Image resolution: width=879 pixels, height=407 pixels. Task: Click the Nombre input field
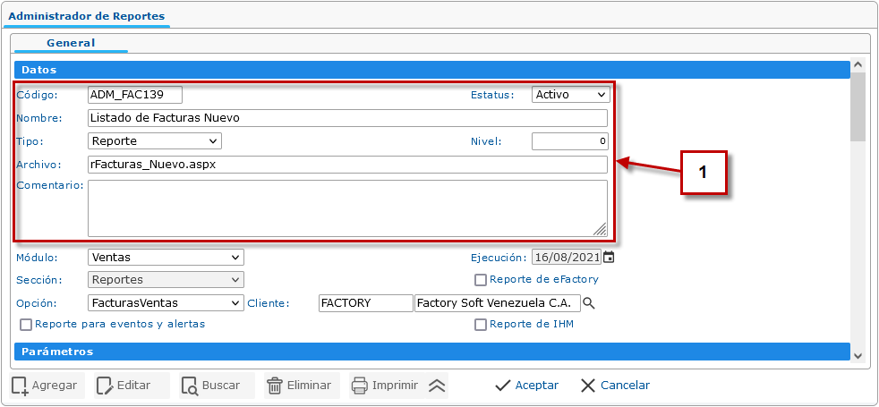(x=347, y=118)
